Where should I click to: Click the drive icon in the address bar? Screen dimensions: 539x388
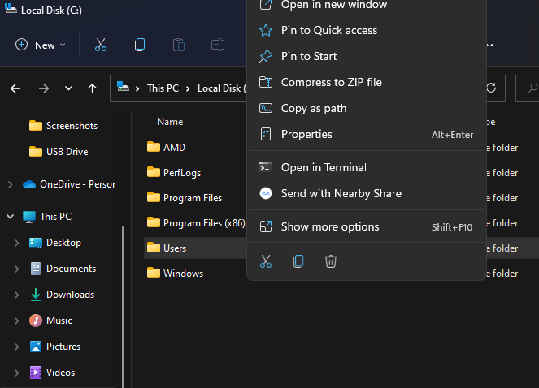click(123, 87)
